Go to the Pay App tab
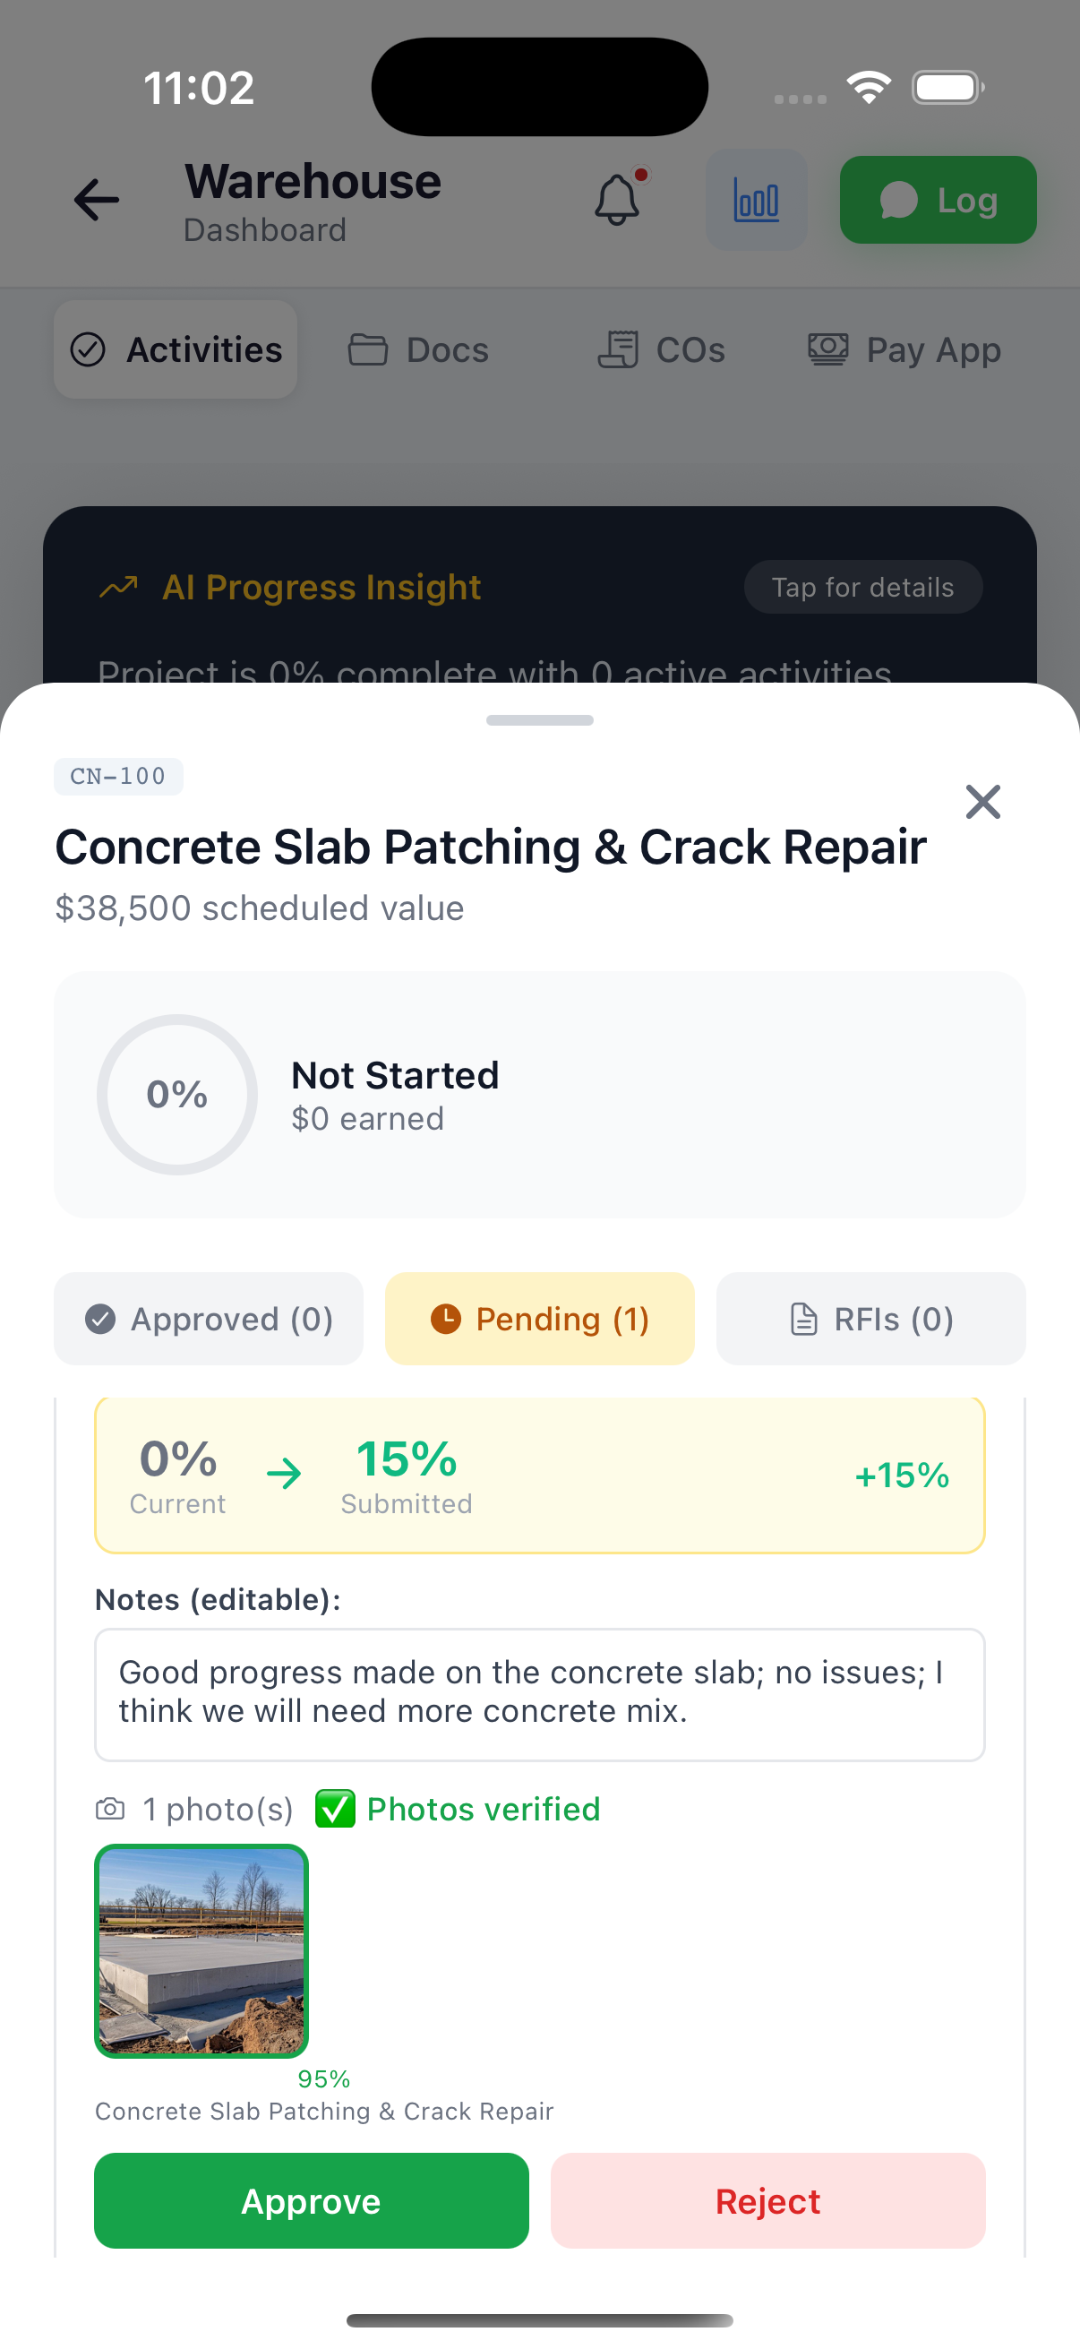The height and width of the screenshot is (2349, 1080). click(x=904, y=350)
